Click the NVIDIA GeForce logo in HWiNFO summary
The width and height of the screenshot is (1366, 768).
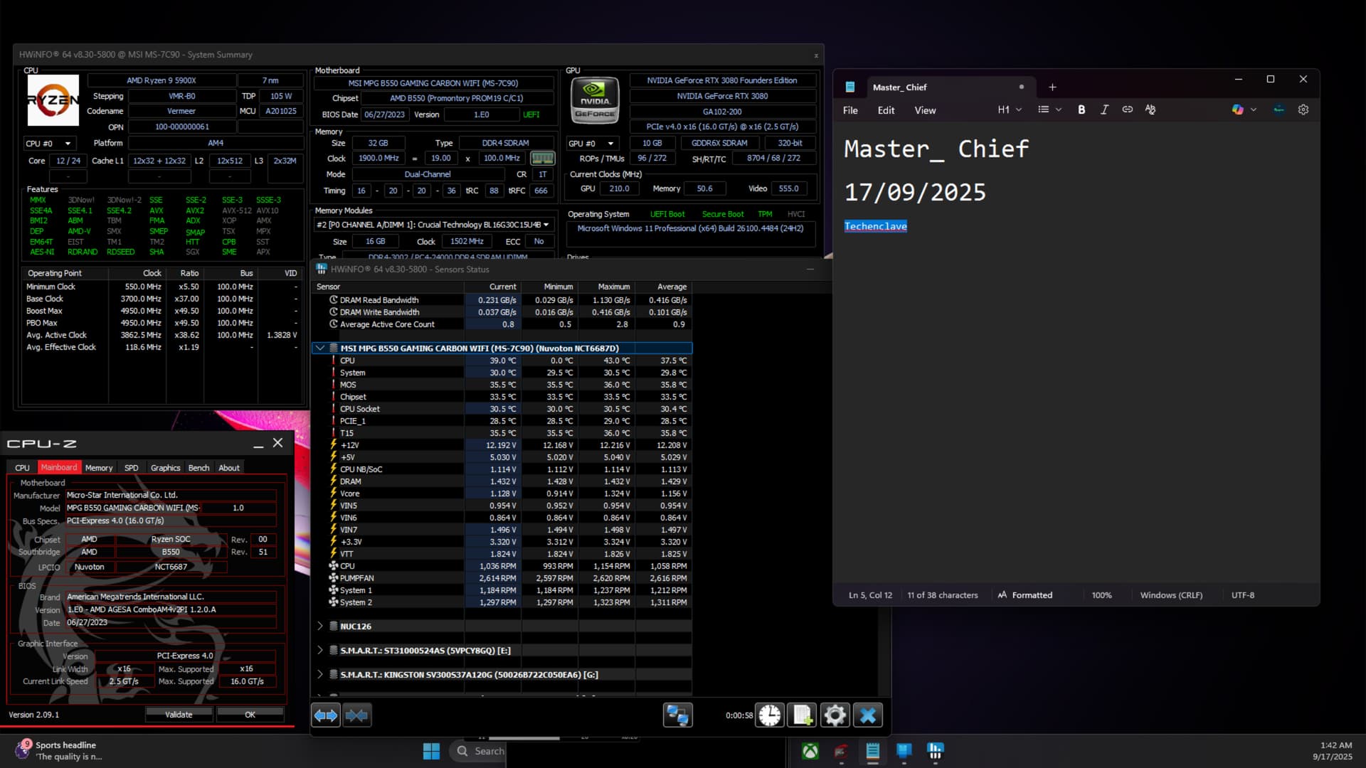coord(595,100)
